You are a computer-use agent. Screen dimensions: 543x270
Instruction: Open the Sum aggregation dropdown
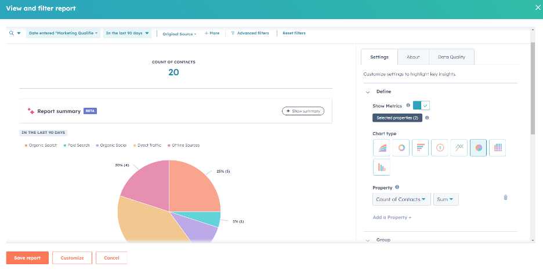[446, 199]
